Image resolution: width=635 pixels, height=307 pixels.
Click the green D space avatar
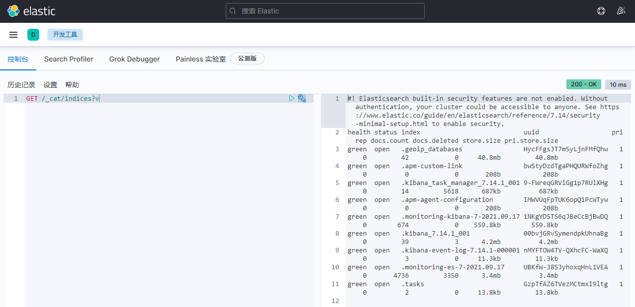click(x=33, y=35)
